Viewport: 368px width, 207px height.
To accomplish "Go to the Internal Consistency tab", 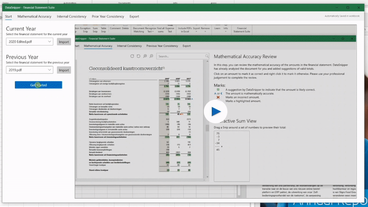I will pos(72,17).
